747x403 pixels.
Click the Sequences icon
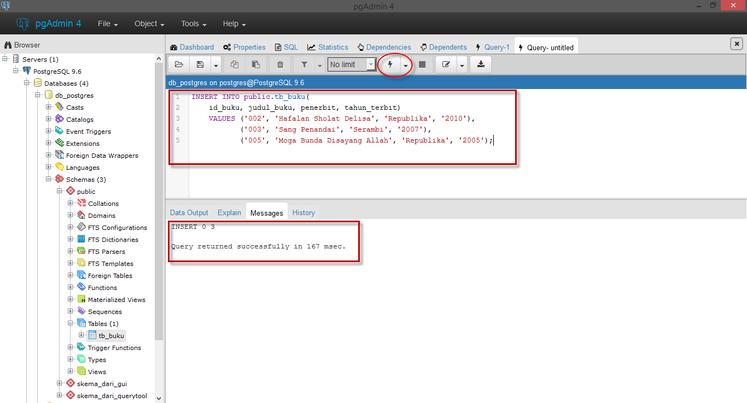coord(81,311)
